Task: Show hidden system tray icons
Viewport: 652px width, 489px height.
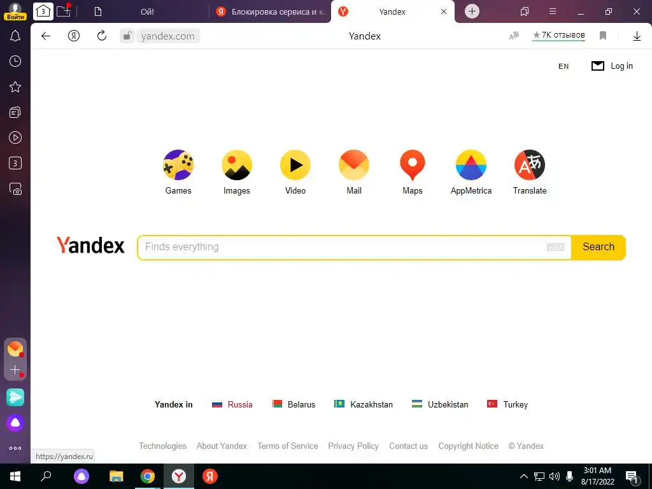Action: [x=524, y=476]
